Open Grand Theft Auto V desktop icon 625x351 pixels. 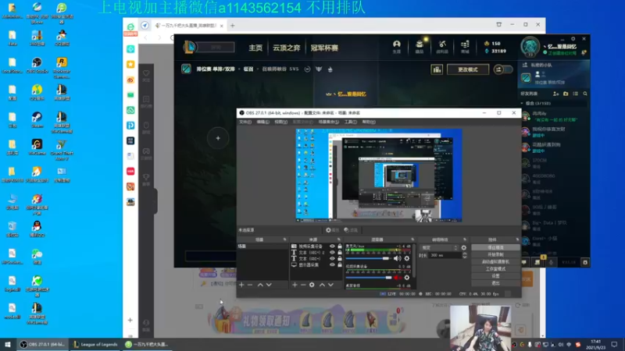click(62, 150)
